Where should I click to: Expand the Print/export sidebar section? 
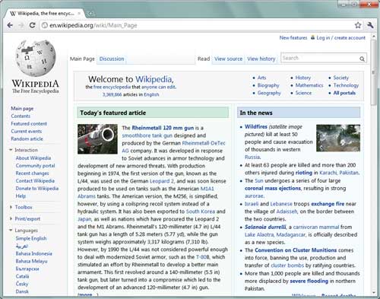[11, 218]
